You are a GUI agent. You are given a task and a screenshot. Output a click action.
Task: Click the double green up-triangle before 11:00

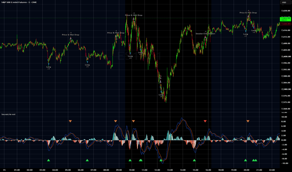point(141,160)
